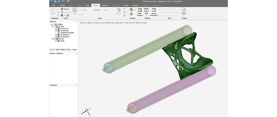This screenshot has width=277, height=117.
Task: Click the SpaceClaim application menu icon
Action: (x=51, y=1)
